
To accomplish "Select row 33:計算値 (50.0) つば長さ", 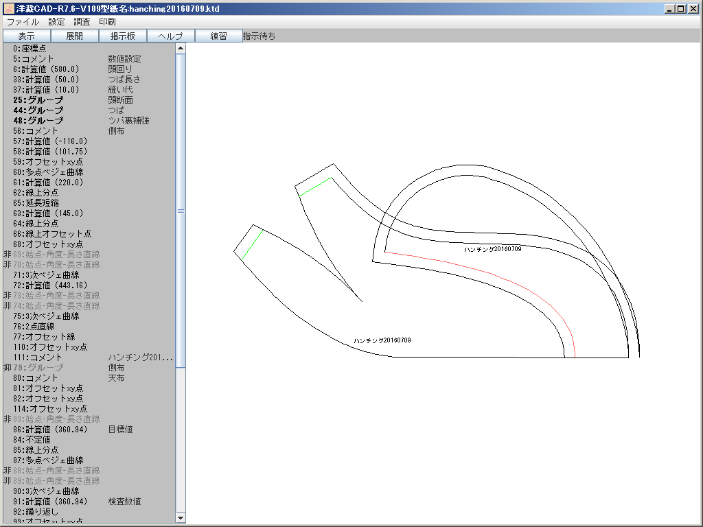I will [89, 80].
